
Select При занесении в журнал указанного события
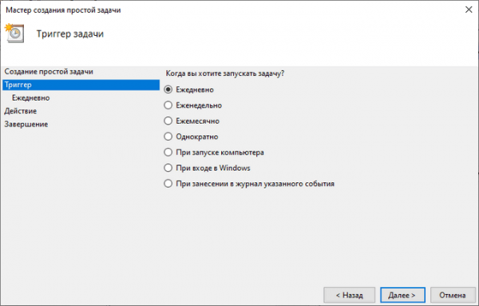168,184
